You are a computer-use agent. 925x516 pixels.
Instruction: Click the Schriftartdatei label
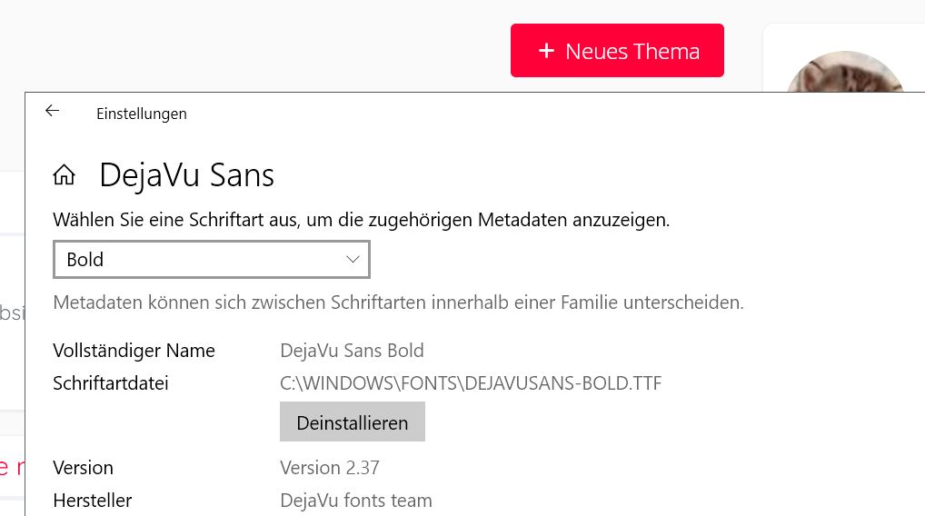(x=111, y=383)
